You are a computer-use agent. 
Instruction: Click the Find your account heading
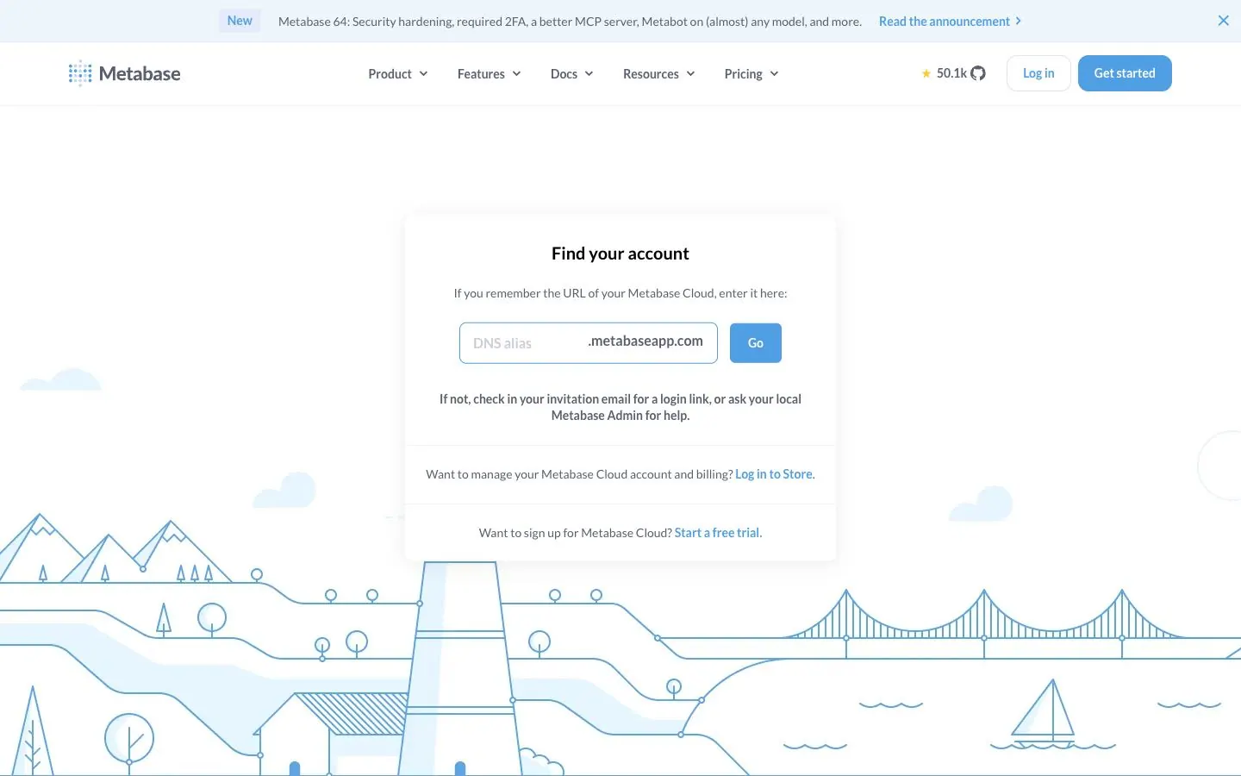coord(620,253)
